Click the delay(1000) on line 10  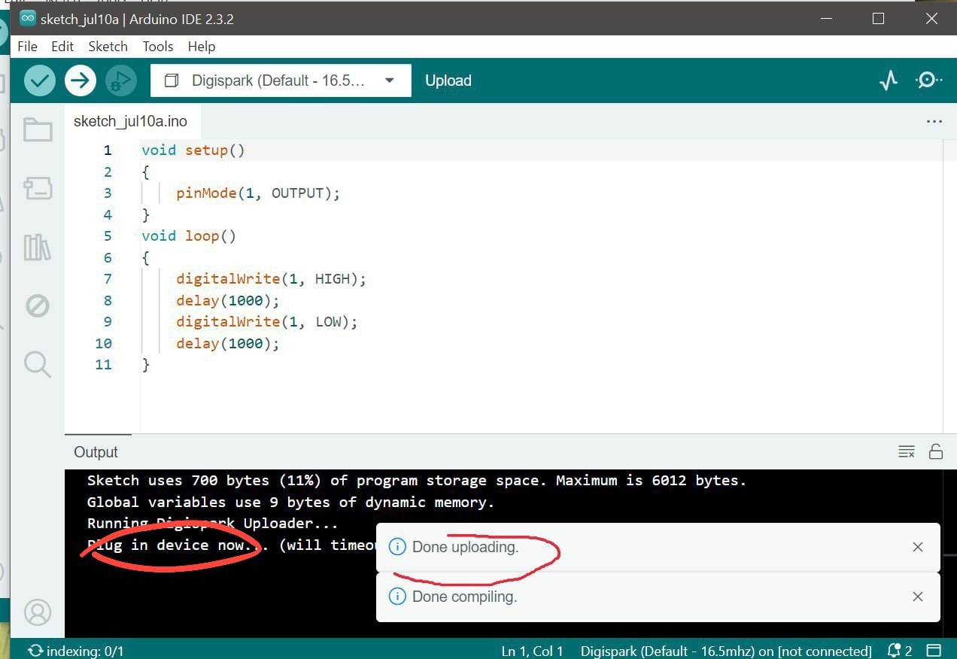228,344
